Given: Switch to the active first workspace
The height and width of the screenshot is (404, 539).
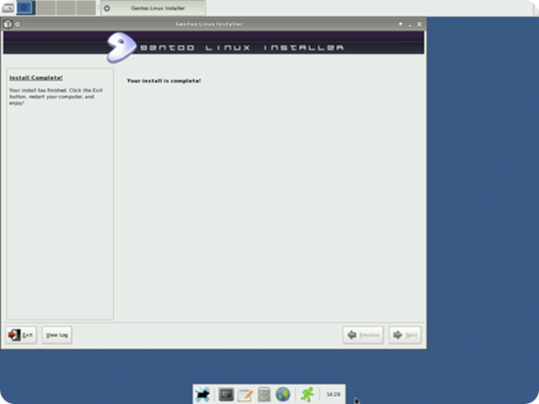Looking at the screenshot, I should tap(26, 7).
